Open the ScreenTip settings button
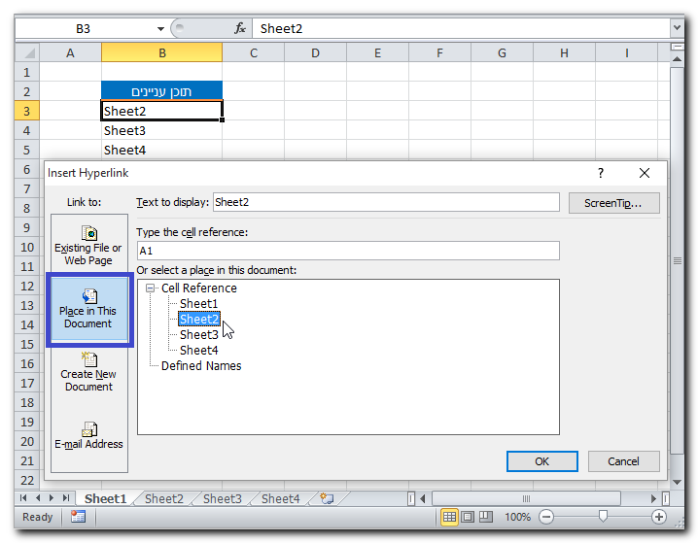 coord(613,203)
